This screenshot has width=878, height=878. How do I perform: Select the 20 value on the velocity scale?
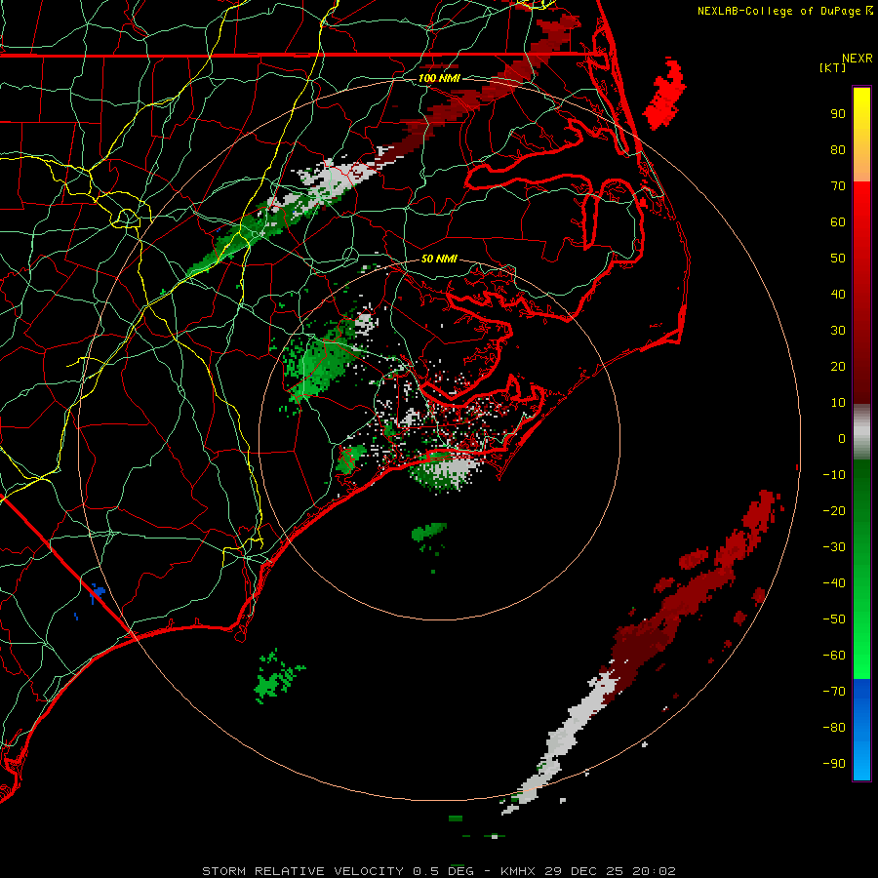click(x=838, y=366)
